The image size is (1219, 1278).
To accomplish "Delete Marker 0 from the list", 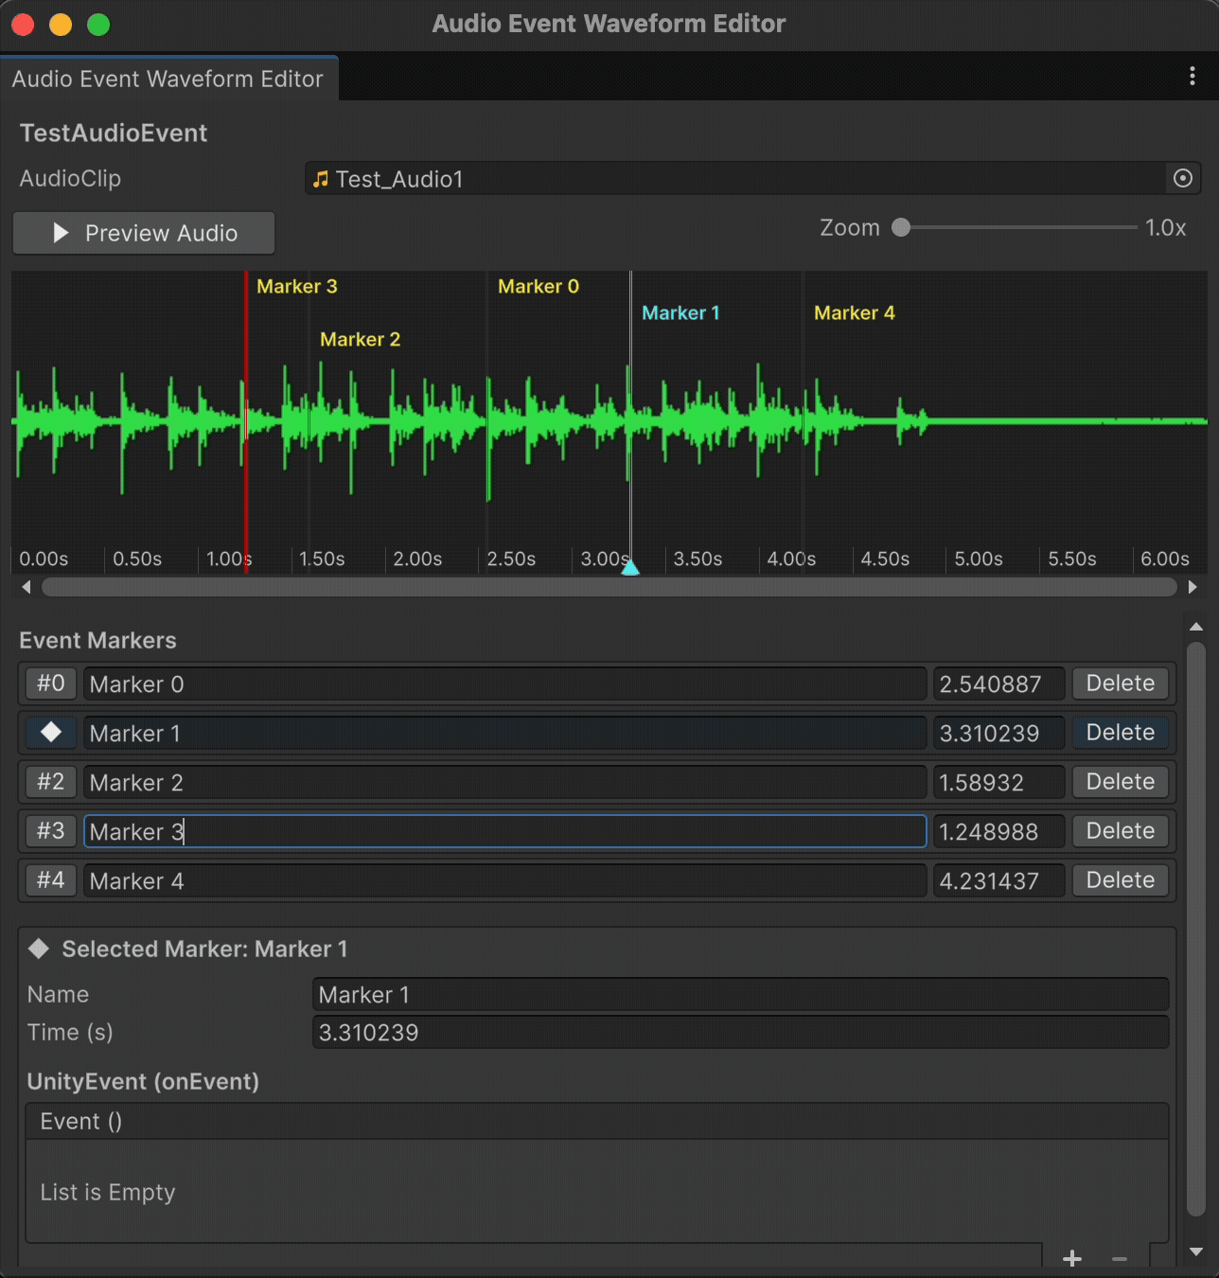I will [x=1121, y=683].
